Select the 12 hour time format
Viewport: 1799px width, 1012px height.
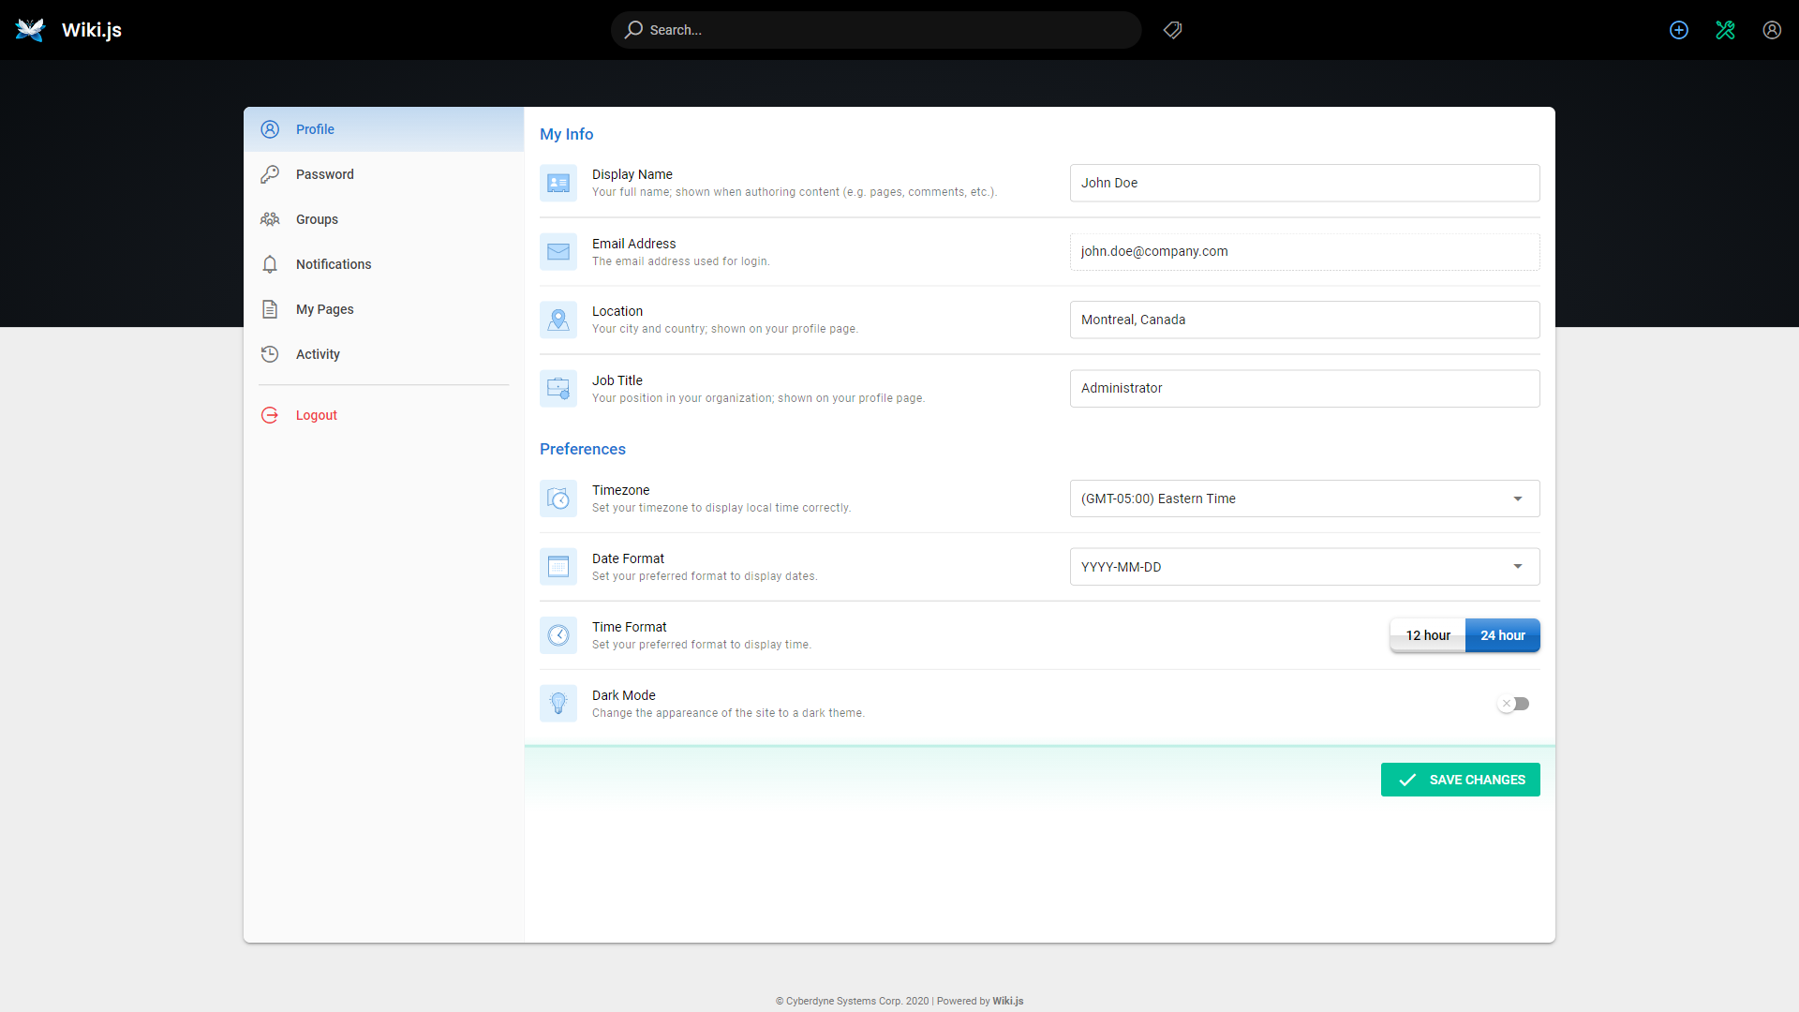[x=1428, y=635]
